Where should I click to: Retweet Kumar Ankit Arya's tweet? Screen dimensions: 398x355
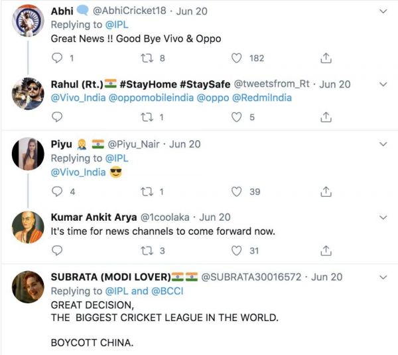point(149,251)
